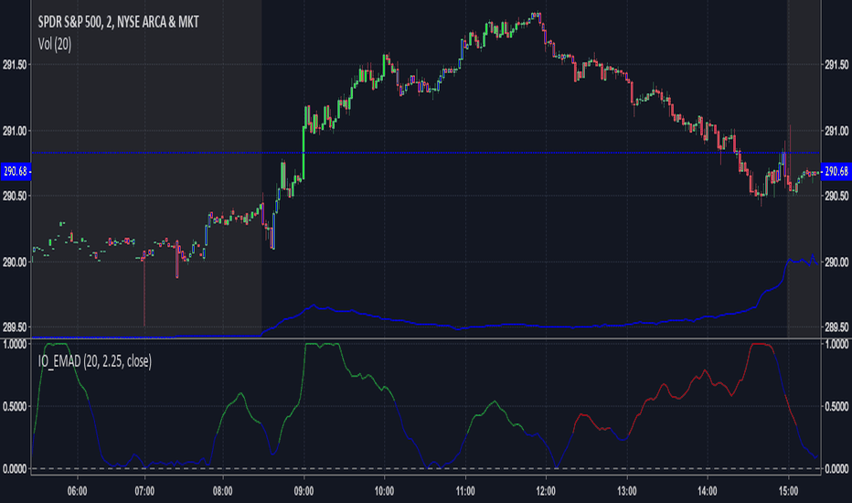
Task: Click the 0.0000 label on left indicator axis
Action: point(15,469)
